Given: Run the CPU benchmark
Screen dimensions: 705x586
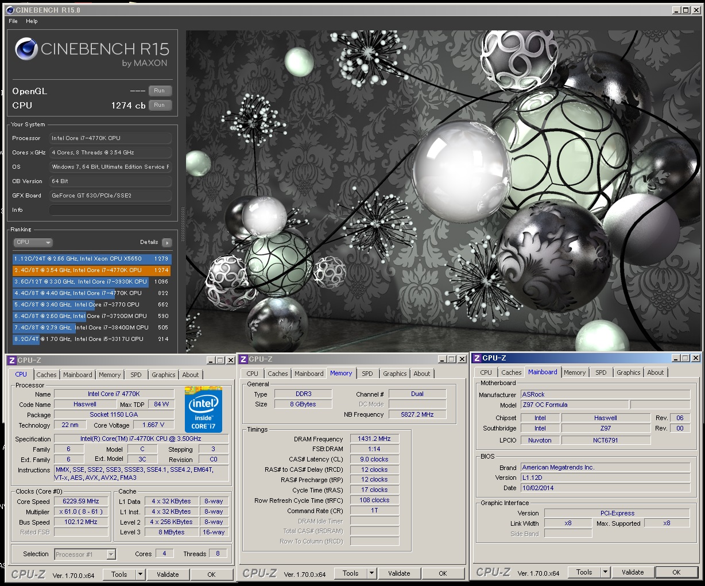Looking at the screenshot, I should 160,105.
